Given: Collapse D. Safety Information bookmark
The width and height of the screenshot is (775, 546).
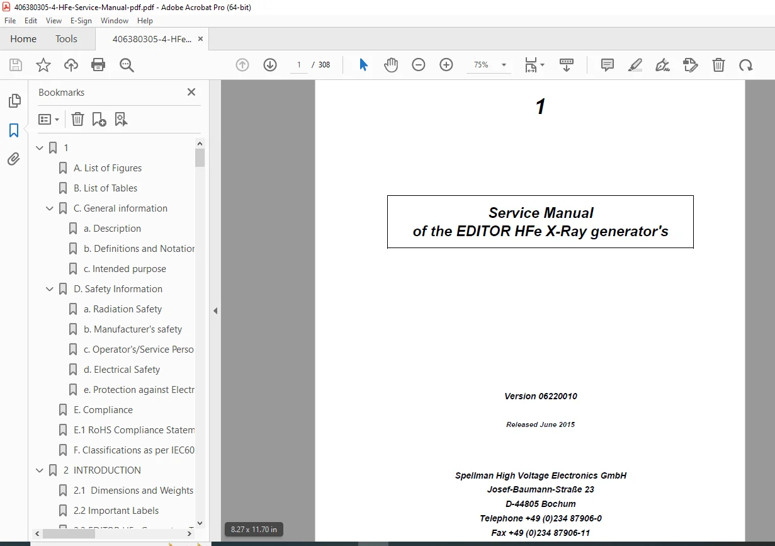Looking at the screenshot, I should point(50,289).
